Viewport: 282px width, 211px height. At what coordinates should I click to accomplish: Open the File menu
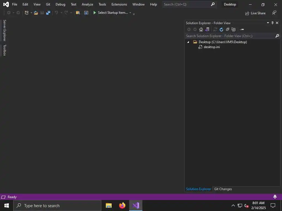pos(15,4)
